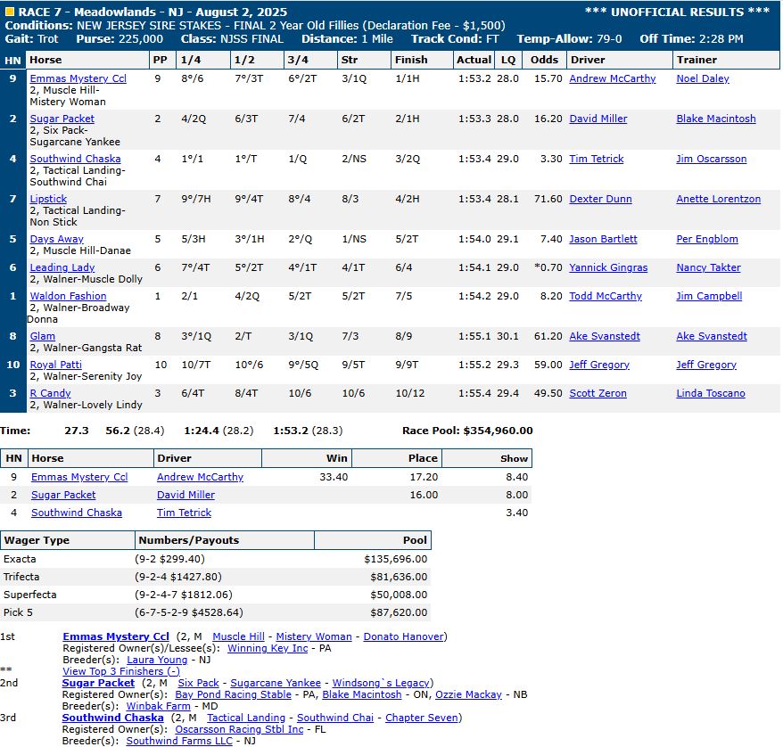Open trainer Nancy Takter link
The image size is (783, 747).
[x=708, y=267]
